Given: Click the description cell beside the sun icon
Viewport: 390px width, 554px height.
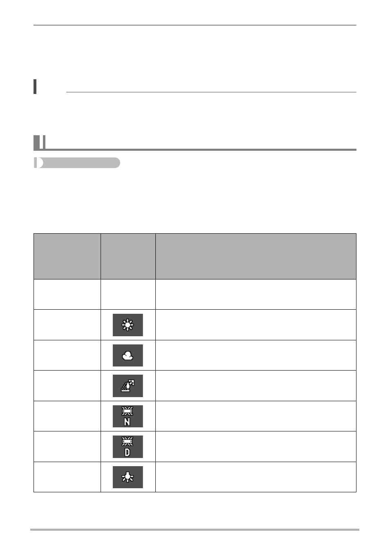Looking at the screenshot, I should coord(256,325).
